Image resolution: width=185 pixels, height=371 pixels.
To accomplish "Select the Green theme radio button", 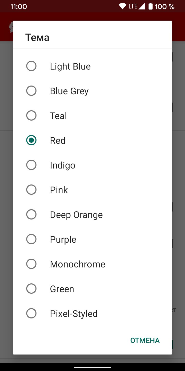I will click(31, 289).
